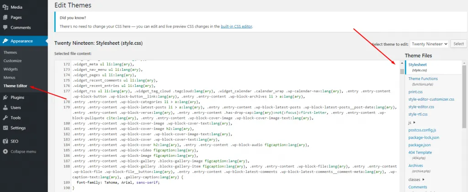This screenshot has height=192, width=468.
Task: Click the Plugins plug icon
Action: tap(5, 97)
